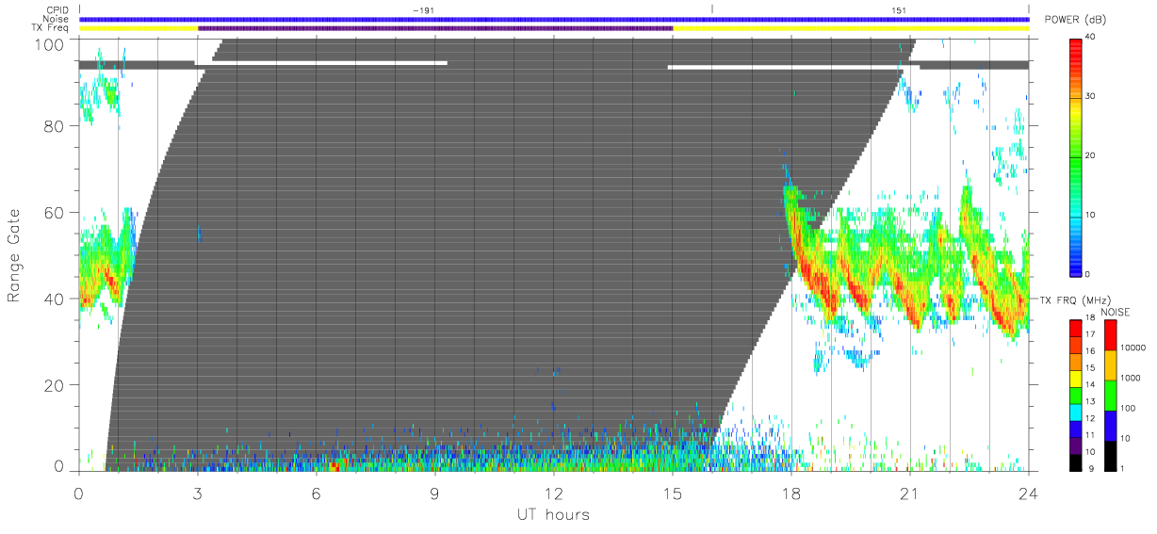Image resolution: width=1157 pixels, height=534 pixels.
Task: Click the y-axis tick label '20'
Action: point(54,384)
